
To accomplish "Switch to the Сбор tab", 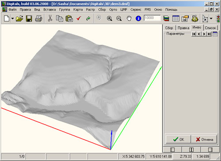I will 169,28.
